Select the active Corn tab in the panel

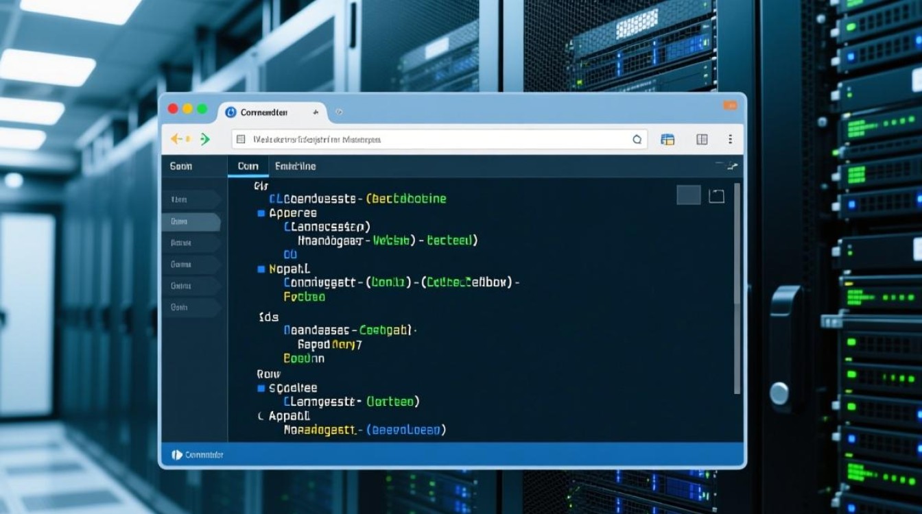(x=248, y=166)
